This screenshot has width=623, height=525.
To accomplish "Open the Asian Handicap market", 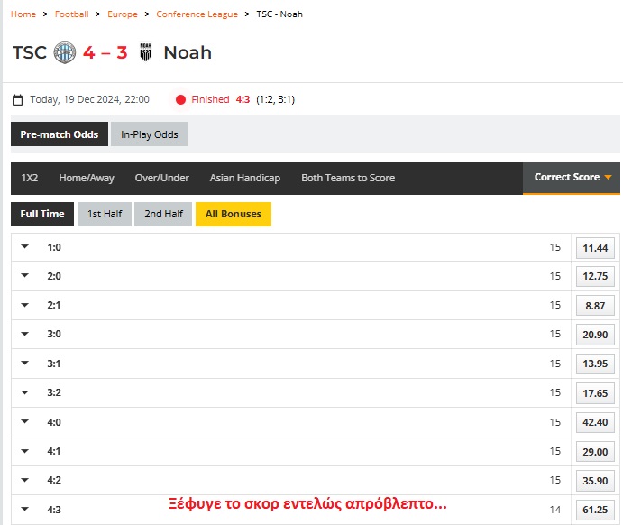I will coord(244,178).
